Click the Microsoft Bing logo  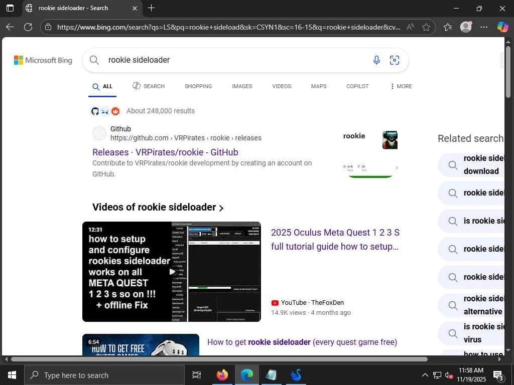(43, 60)
